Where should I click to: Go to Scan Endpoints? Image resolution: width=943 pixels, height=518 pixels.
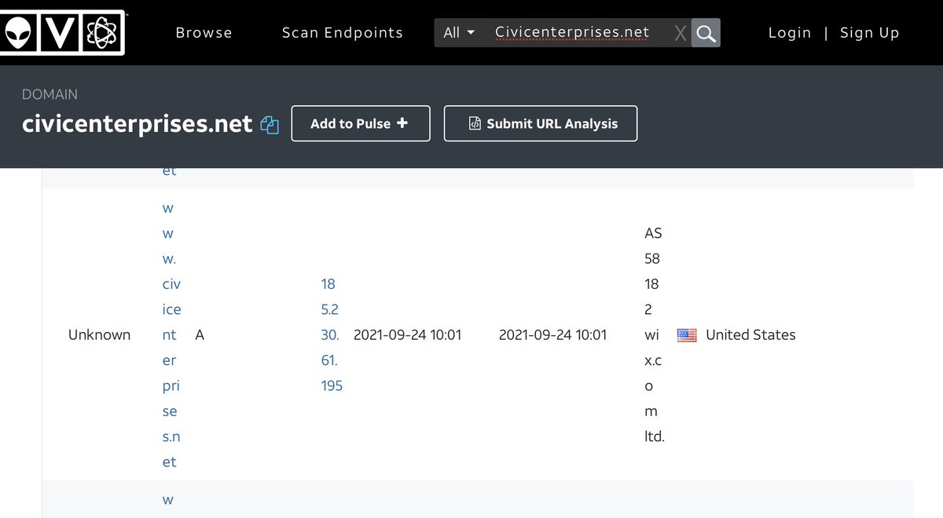(x=343, y=33)
